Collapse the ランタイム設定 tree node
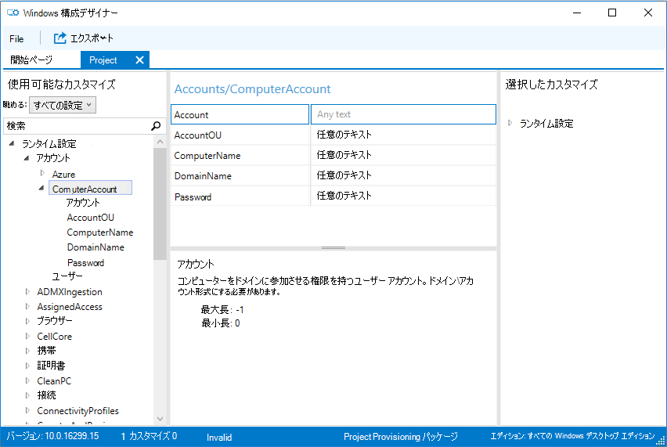Screen dimensions: 667x447 (12, 144)
